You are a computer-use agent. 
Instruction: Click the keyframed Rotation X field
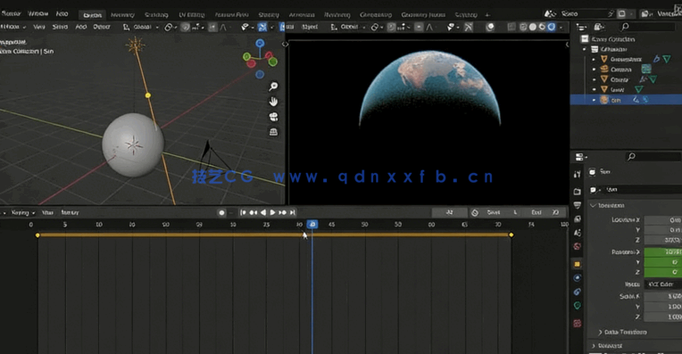[663, 252]
